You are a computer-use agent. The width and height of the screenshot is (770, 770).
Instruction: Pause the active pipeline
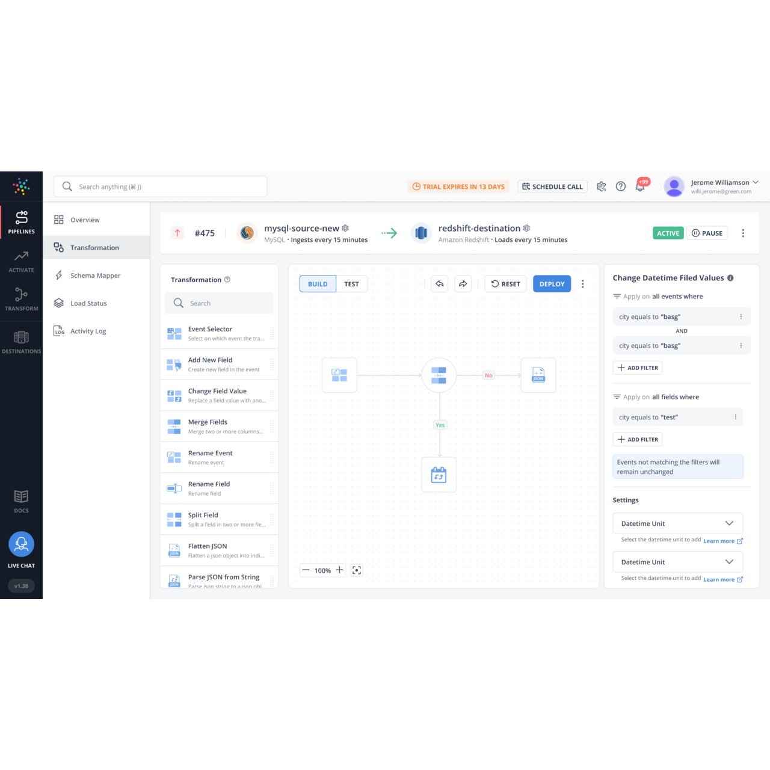click(x=707, y=233)
